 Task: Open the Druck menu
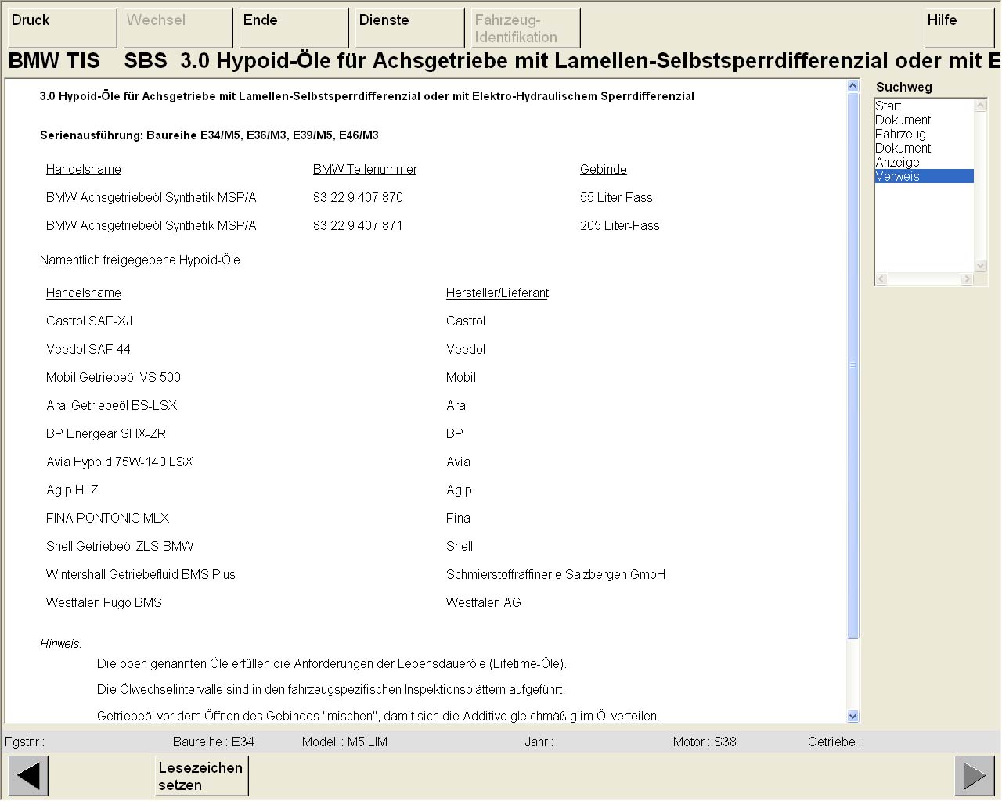pos(62,28)
